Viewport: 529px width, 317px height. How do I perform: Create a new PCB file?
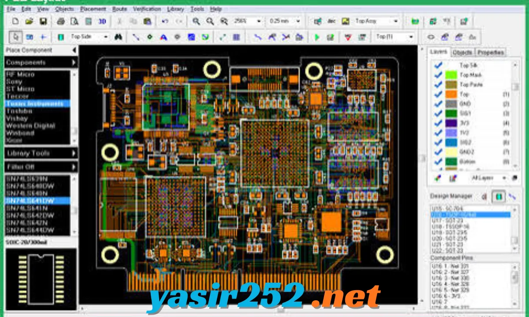click(15, 21)
